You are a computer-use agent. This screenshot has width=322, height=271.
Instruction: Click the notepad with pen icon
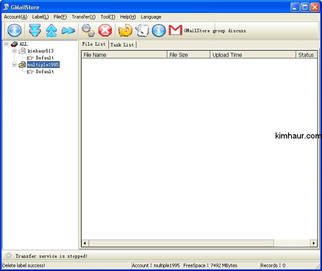[x=142, y=31]
